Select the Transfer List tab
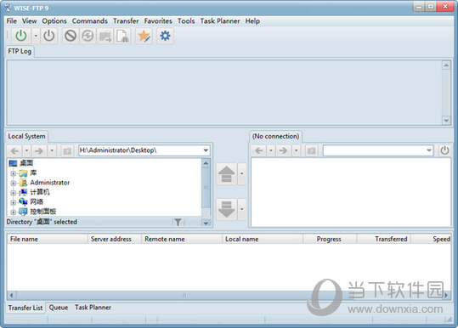Screen dimensions: 458x328 [25, 308]
